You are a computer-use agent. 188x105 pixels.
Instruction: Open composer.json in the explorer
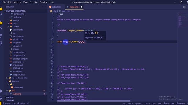(19, 52)
